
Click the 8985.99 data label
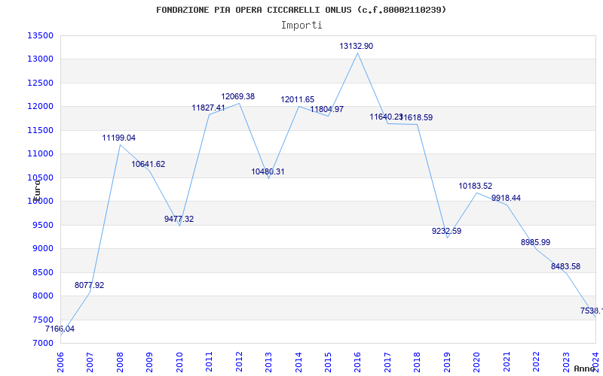pyautogui.click(x=536, y=242)
